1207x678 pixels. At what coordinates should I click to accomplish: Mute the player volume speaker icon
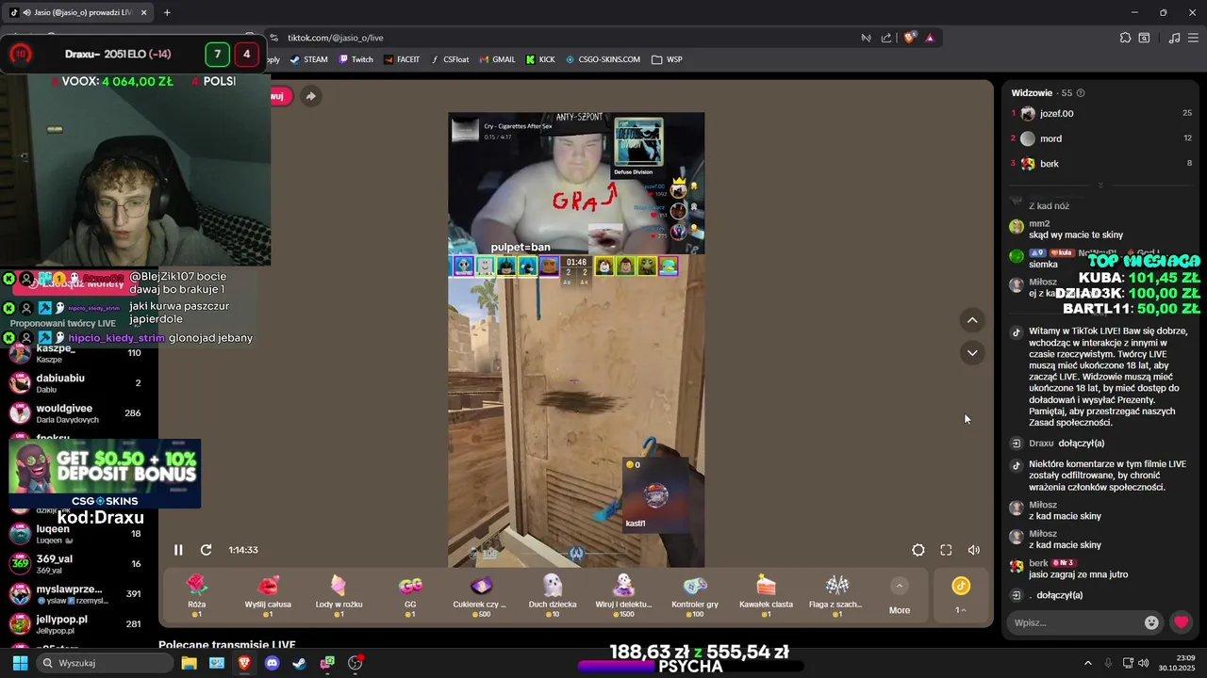(974, 550)
